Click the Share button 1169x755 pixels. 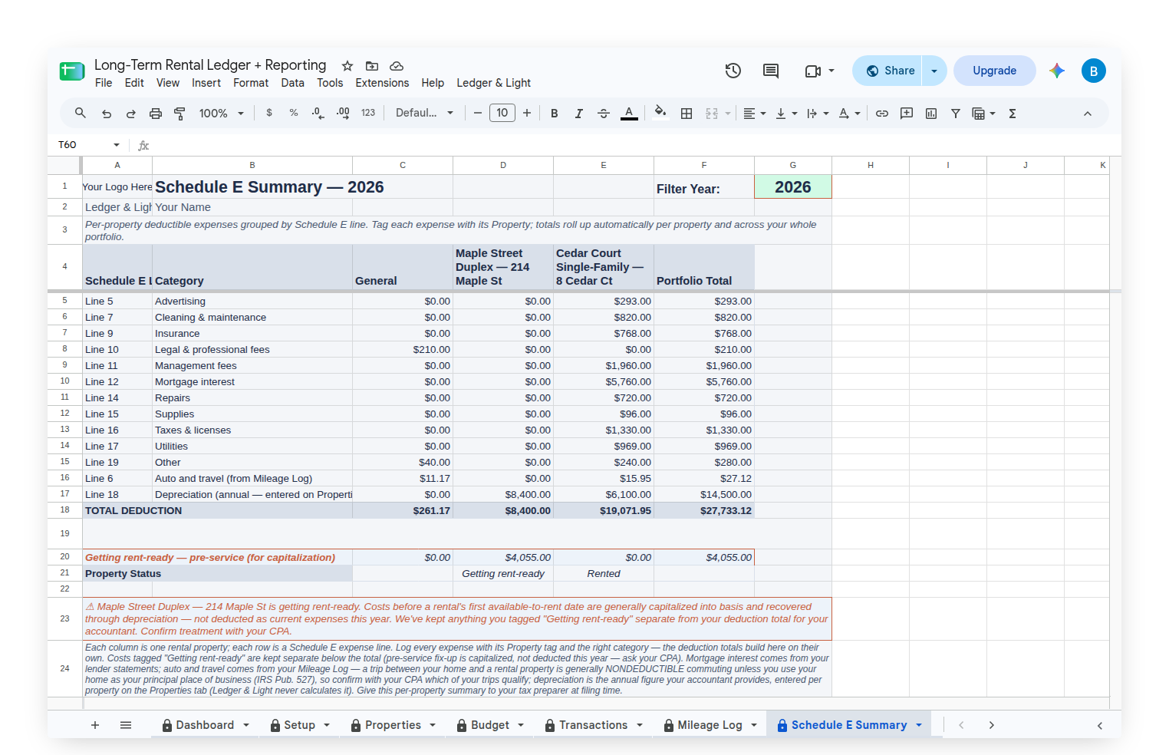888,71
